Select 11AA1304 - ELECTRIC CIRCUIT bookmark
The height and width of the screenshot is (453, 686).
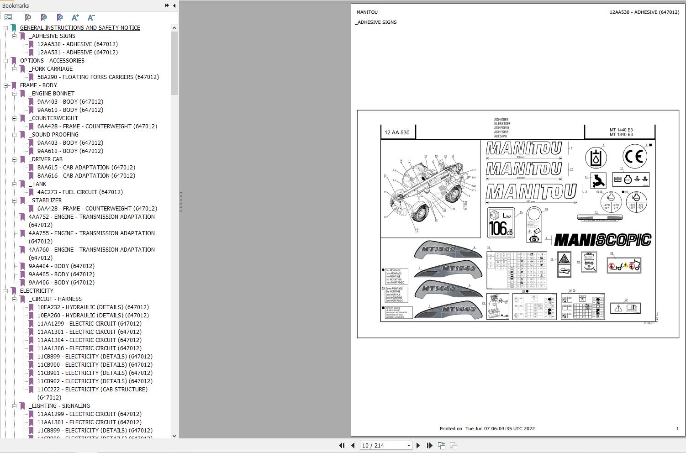[x=90, y=340]
